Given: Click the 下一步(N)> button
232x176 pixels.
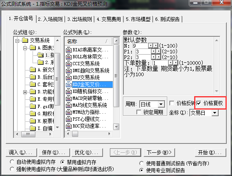Looking at the screenshot, I should pyautogui.click(x=159, y=152).
